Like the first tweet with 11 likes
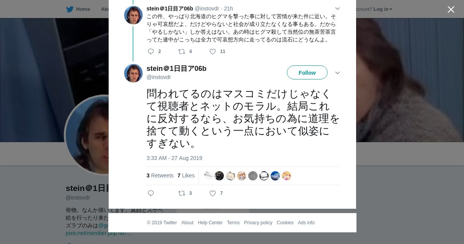464x244 pixels. (x=213, y=52)
